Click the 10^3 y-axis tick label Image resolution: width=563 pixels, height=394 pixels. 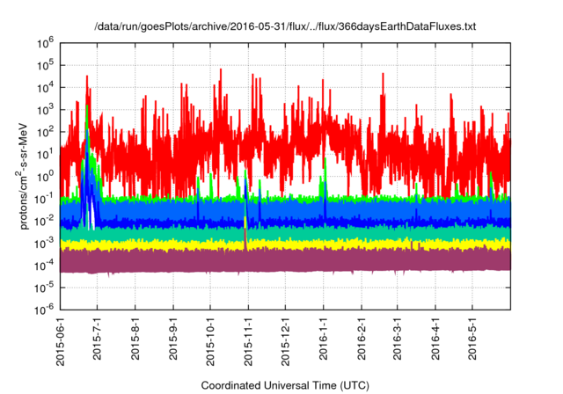point(45,110)
